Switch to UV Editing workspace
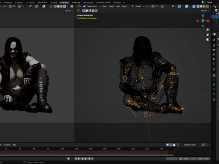This screenshot has width=219, height=164. (30, 3)
